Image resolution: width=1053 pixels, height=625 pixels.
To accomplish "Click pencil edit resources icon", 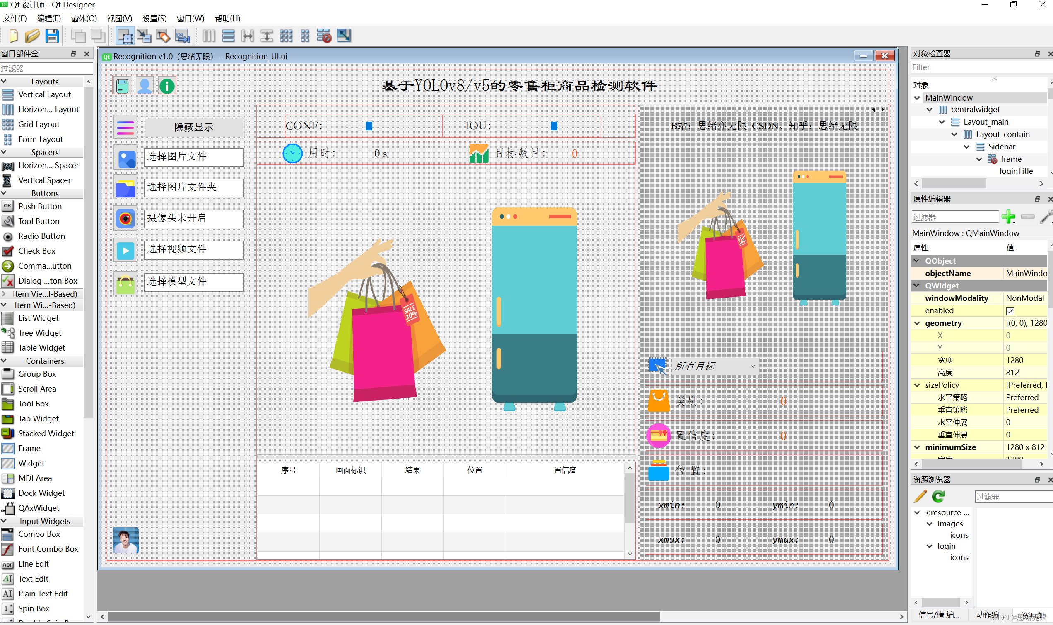I will coord(920,497).
